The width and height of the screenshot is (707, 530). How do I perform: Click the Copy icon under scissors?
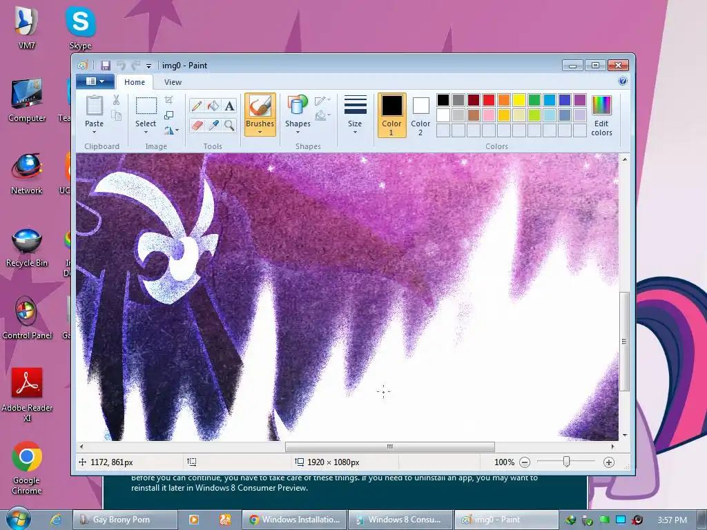click(x=116, y=115)
